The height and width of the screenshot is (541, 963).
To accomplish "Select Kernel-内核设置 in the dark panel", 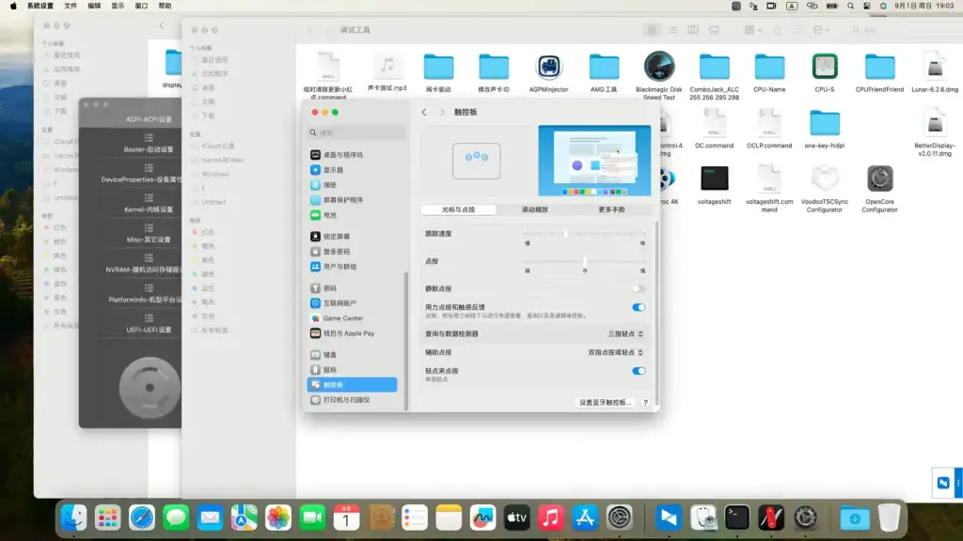I will pos(148,204).
